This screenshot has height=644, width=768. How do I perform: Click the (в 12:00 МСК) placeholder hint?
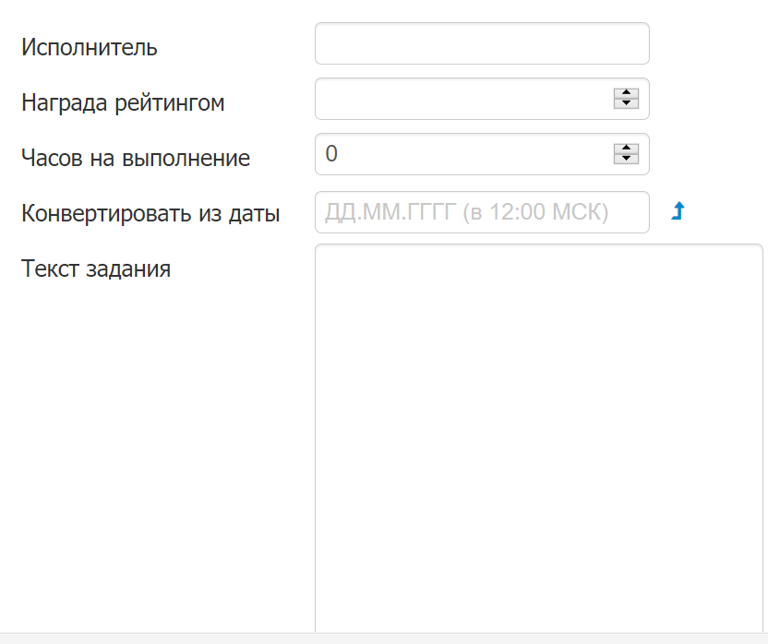click(535, 212)
